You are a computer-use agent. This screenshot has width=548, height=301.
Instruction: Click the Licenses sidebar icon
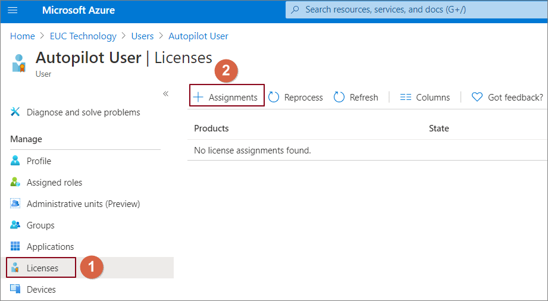(15, 268)
